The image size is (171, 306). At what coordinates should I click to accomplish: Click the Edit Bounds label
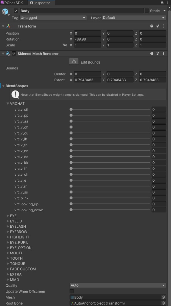[90, 62]
